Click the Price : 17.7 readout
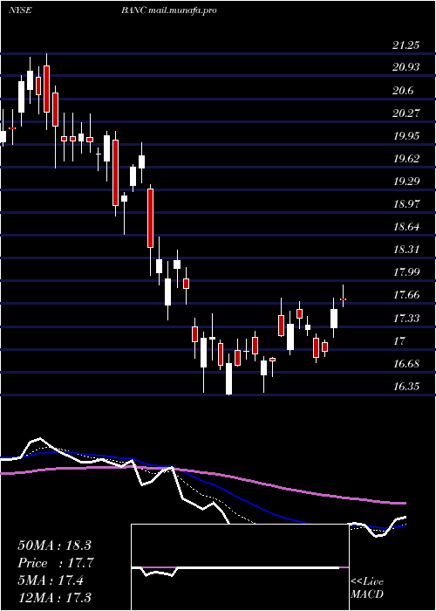The height and width of the screenshot is (611, 436). (56, 563)
